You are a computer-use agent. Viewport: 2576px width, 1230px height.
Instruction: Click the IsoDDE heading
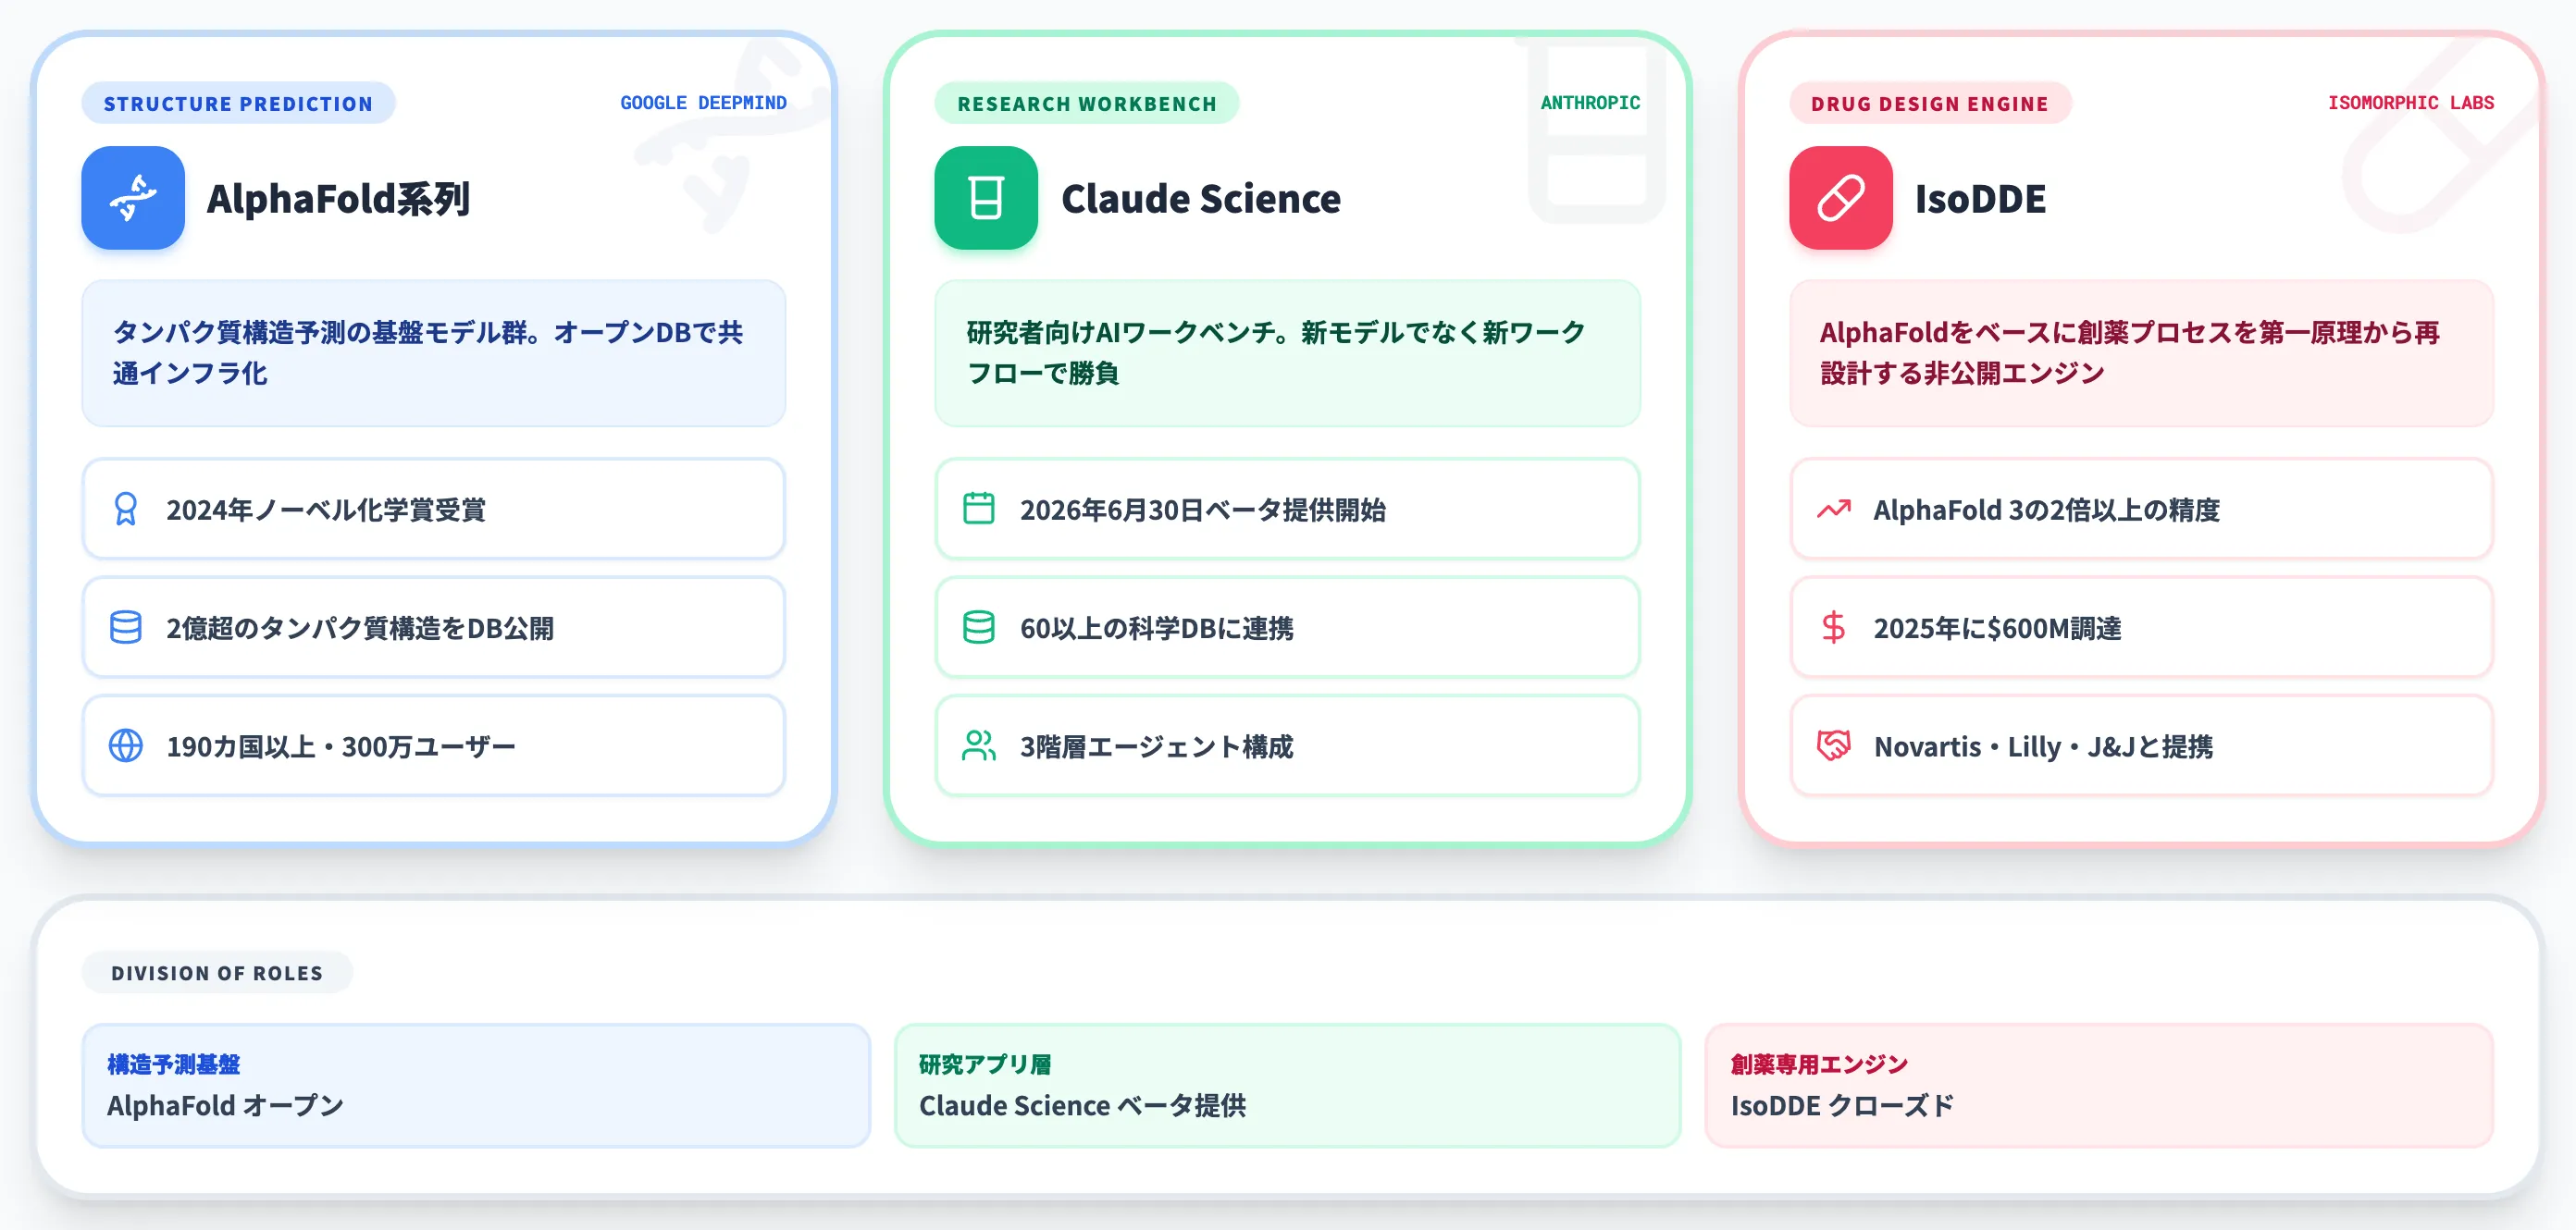point(1980,199)
